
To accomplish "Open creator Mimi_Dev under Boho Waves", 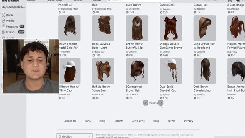I will pos(100,52).
